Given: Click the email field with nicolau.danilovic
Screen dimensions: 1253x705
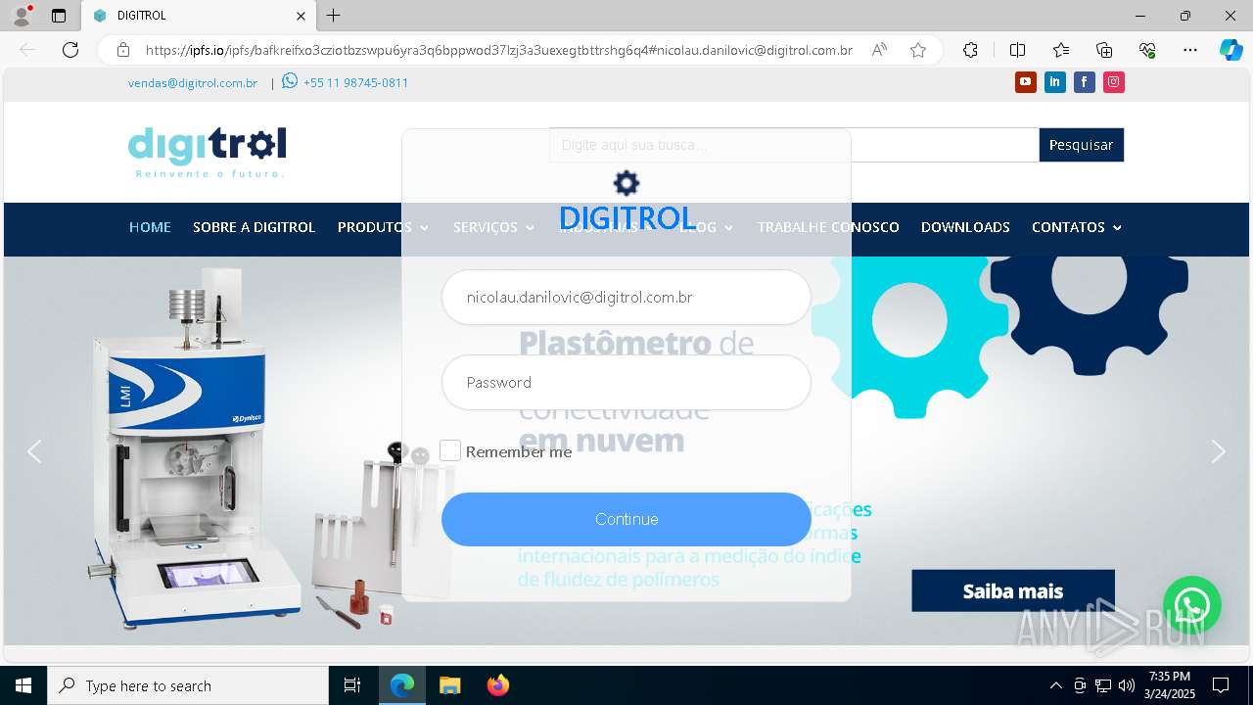Looking at the screenshot, I should [626, 297].
